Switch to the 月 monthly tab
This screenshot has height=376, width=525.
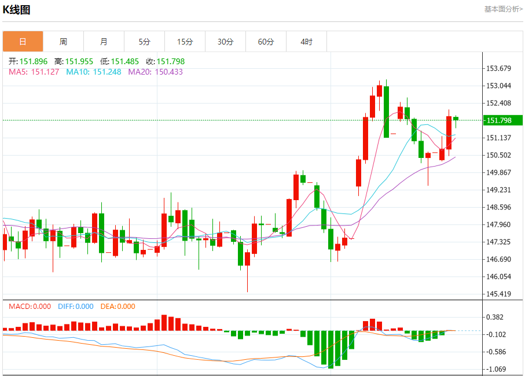[x=104, y=42]
